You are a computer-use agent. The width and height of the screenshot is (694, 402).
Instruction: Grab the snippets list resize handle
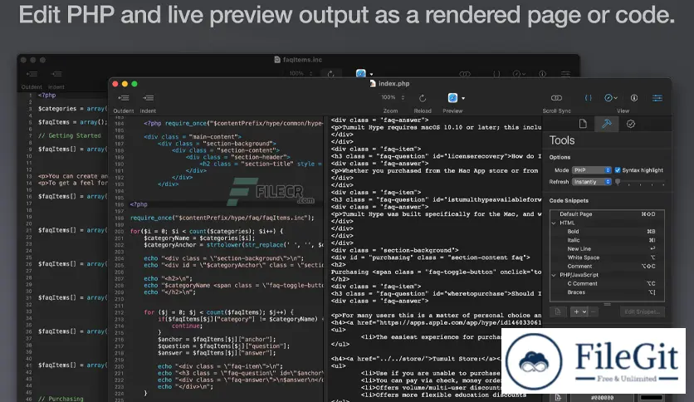(607, 304)
